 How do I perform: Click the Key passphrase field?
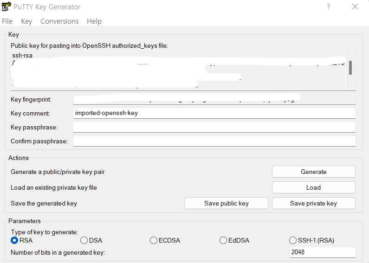point(214,127)
